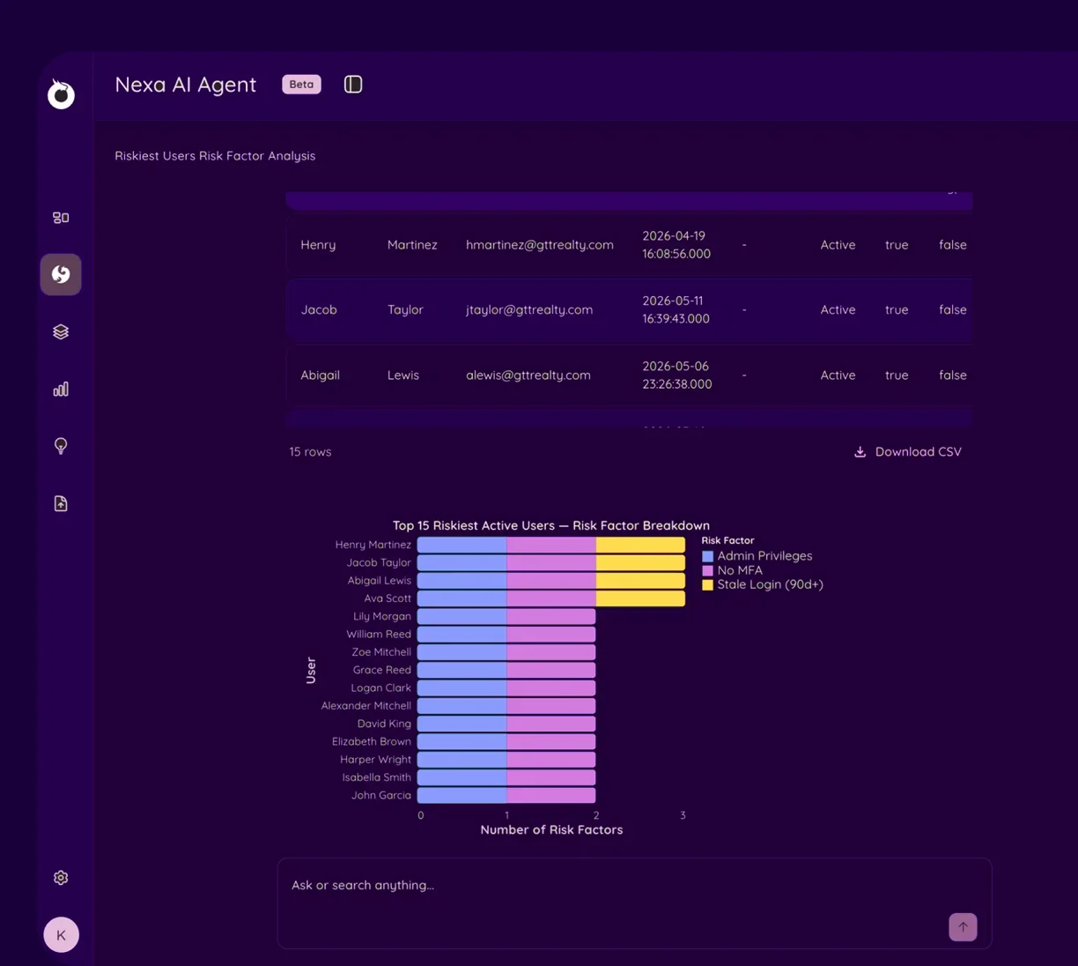1078x966 pixels.
Task: Click the Nexa AI Agent heading
Action: point(186,85)
